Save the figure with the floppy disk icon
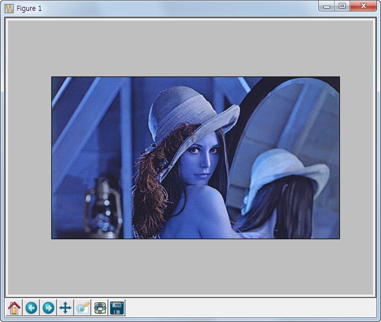Image resolution: width=381 pixels, height=322 pixels. click(117, 308)
